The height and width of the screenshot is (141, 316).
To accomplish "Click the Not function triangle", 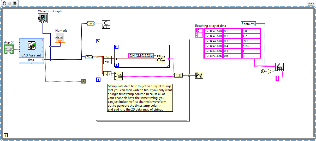I will (270, 71).
